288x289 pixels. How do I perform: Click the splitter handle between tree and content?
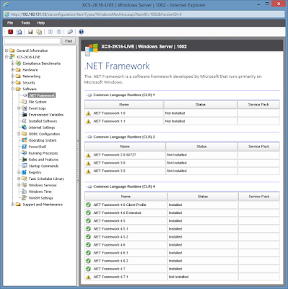78,161
